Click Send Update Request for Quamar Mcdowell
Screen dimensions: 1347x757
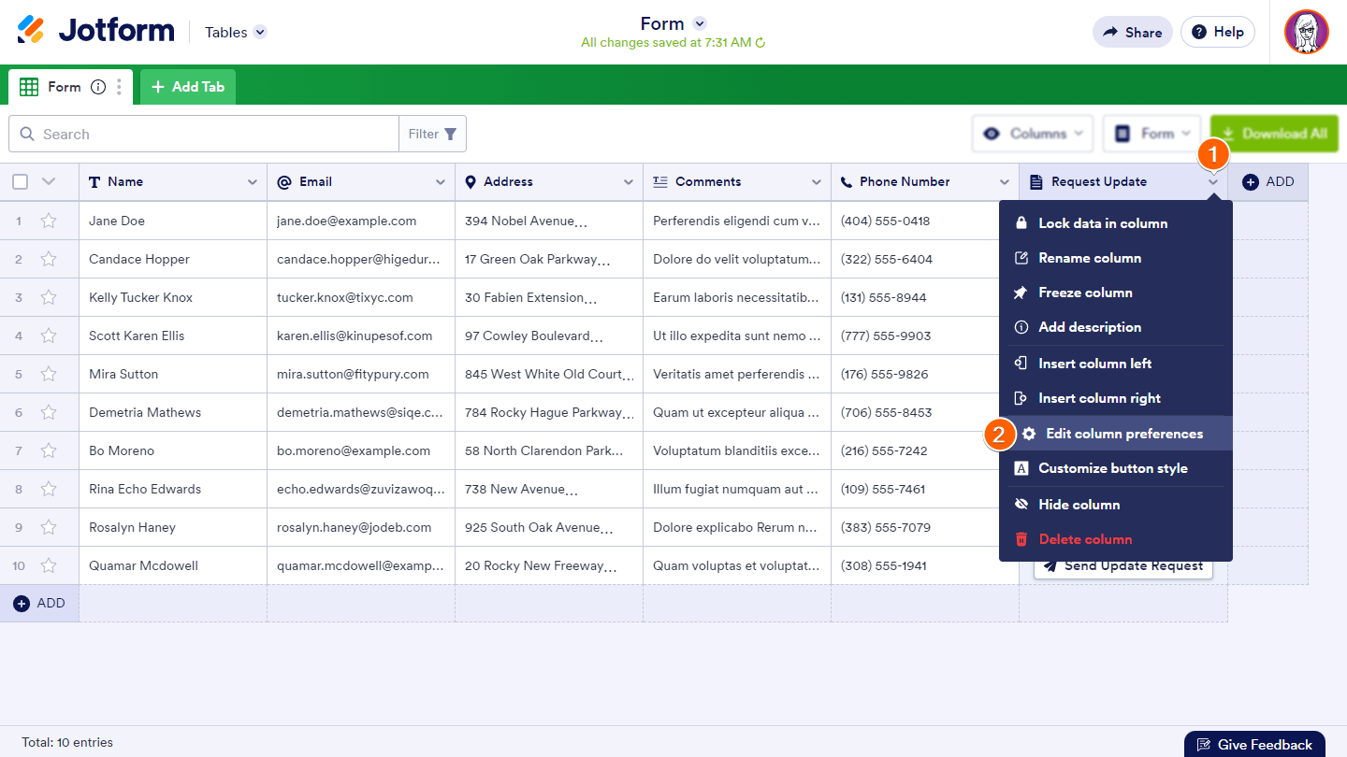coord(1123,566)
